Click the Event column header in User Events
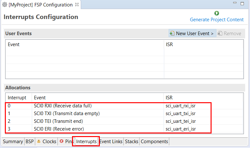The width and height of the screenshot is (250, 148). (x=85, y=44)
